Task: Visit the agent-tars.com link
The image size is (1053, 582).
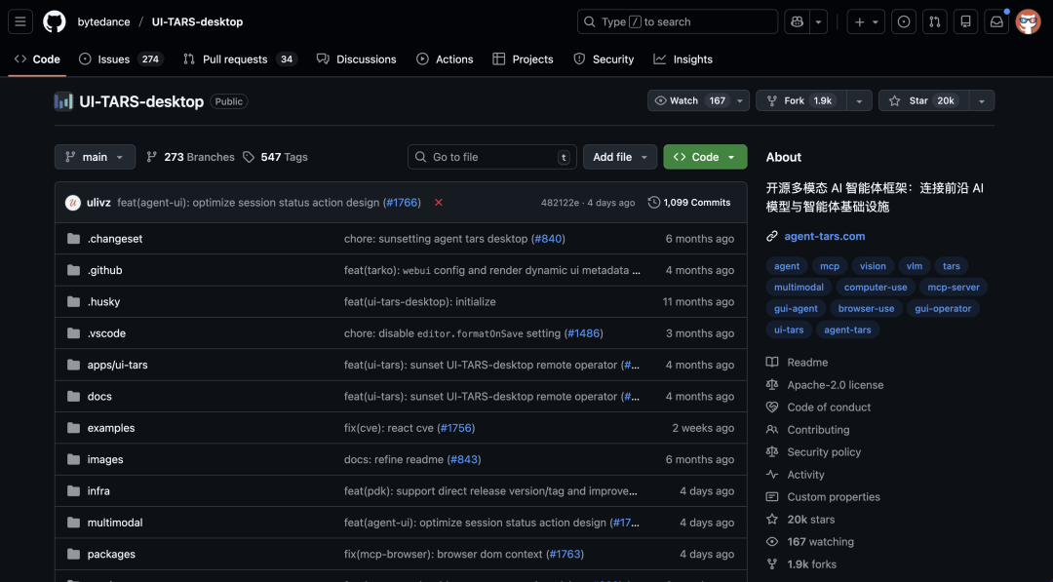Action: 824,236
